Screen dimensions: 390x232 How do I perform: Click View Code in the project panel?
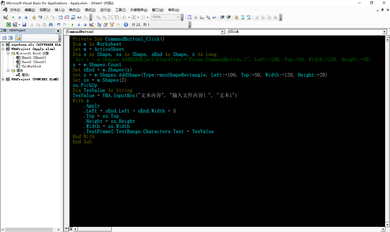tap(4, 38)
